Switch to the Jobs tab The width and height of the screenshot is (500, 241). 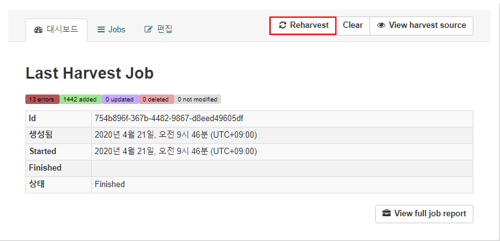click(x=112, y=30)
